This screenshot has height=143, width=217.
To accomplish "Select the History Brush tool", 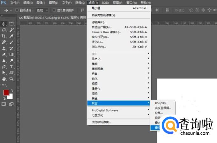I will coord(11,48).
